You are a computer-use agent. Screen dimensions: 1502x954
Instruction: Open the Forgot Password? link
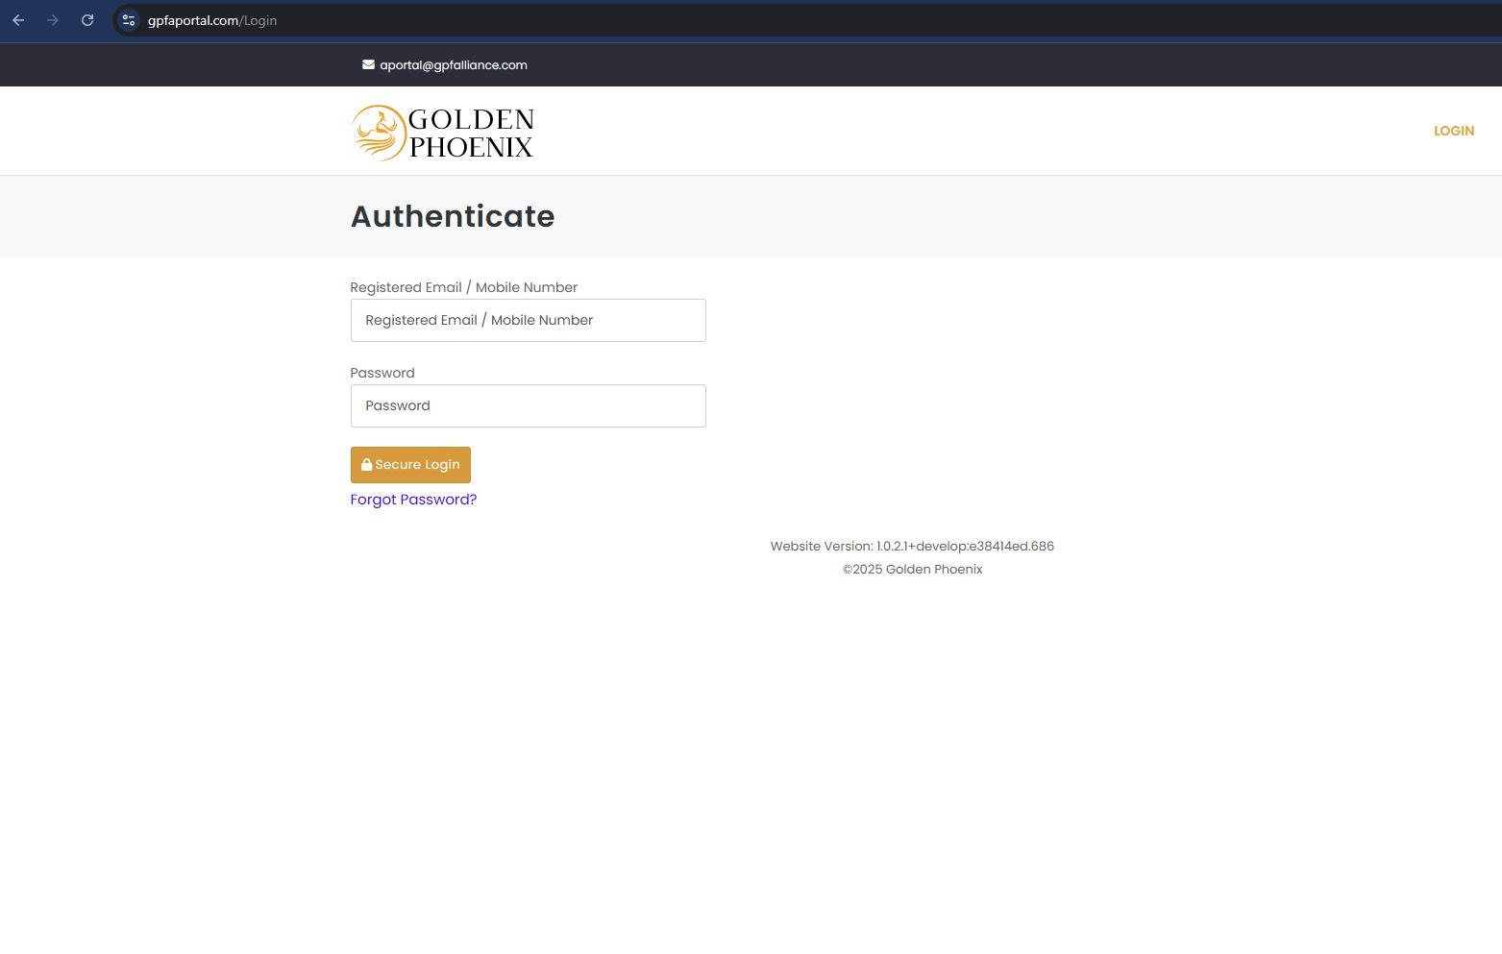coord(413,500)
